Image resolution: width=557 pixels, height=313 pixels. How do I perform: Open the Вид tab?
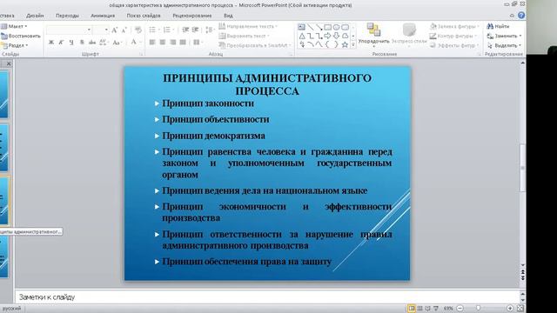[228, 16]
